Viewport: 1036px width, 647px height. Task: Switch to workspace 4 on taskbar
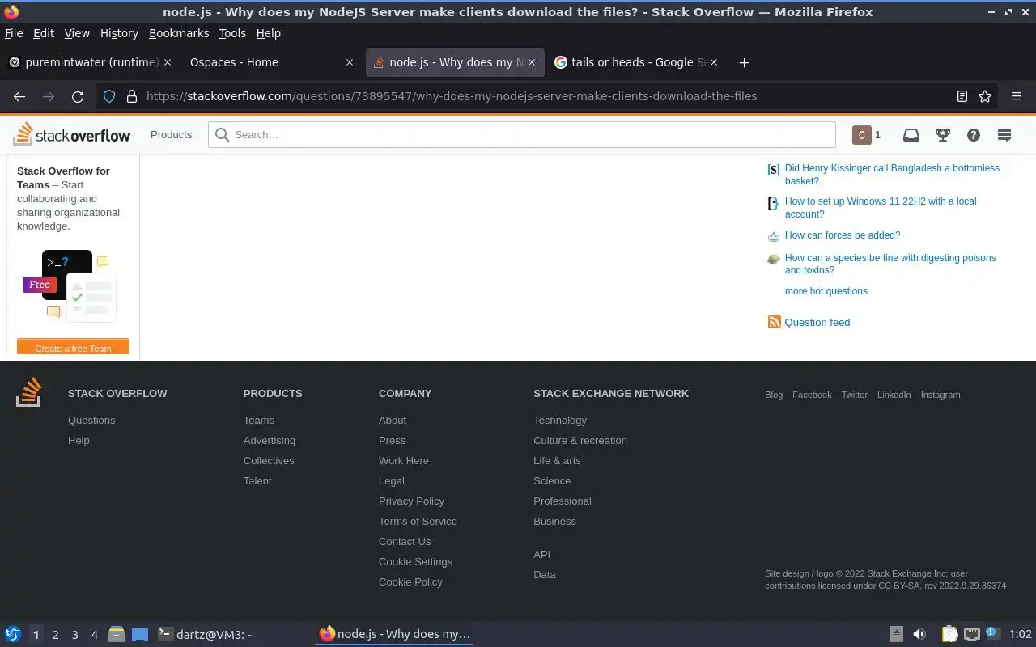pyautogui.click(x=94, y=635)
